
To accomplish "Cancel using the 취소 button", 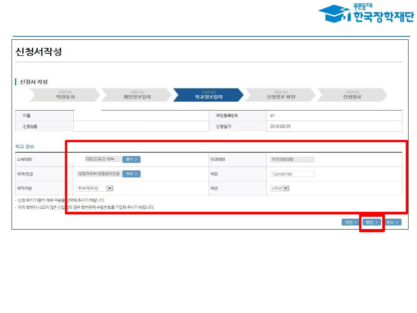I will click(393, 222).
